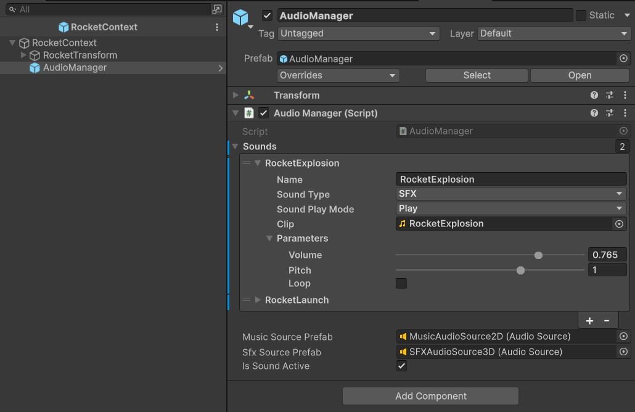Click the Volume slider track
This screenshot has height=412, width=635.
click(469, 255)
